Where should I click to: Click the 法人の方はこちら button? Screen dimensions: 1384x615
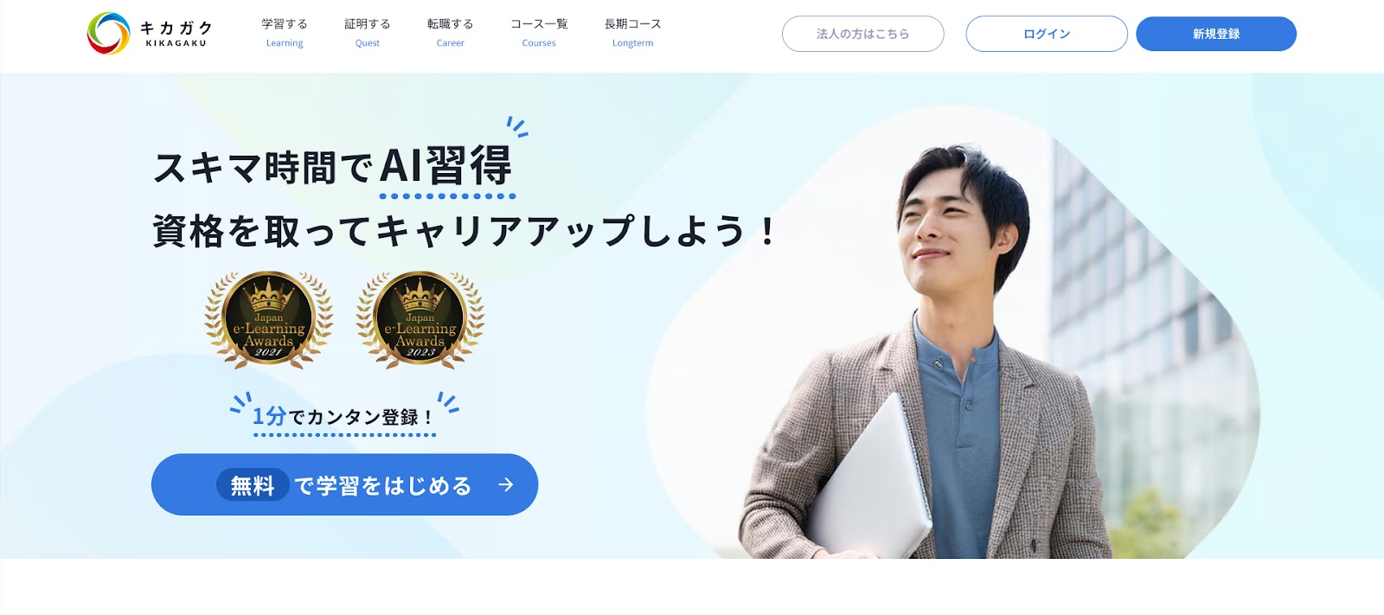click(863, 34)
